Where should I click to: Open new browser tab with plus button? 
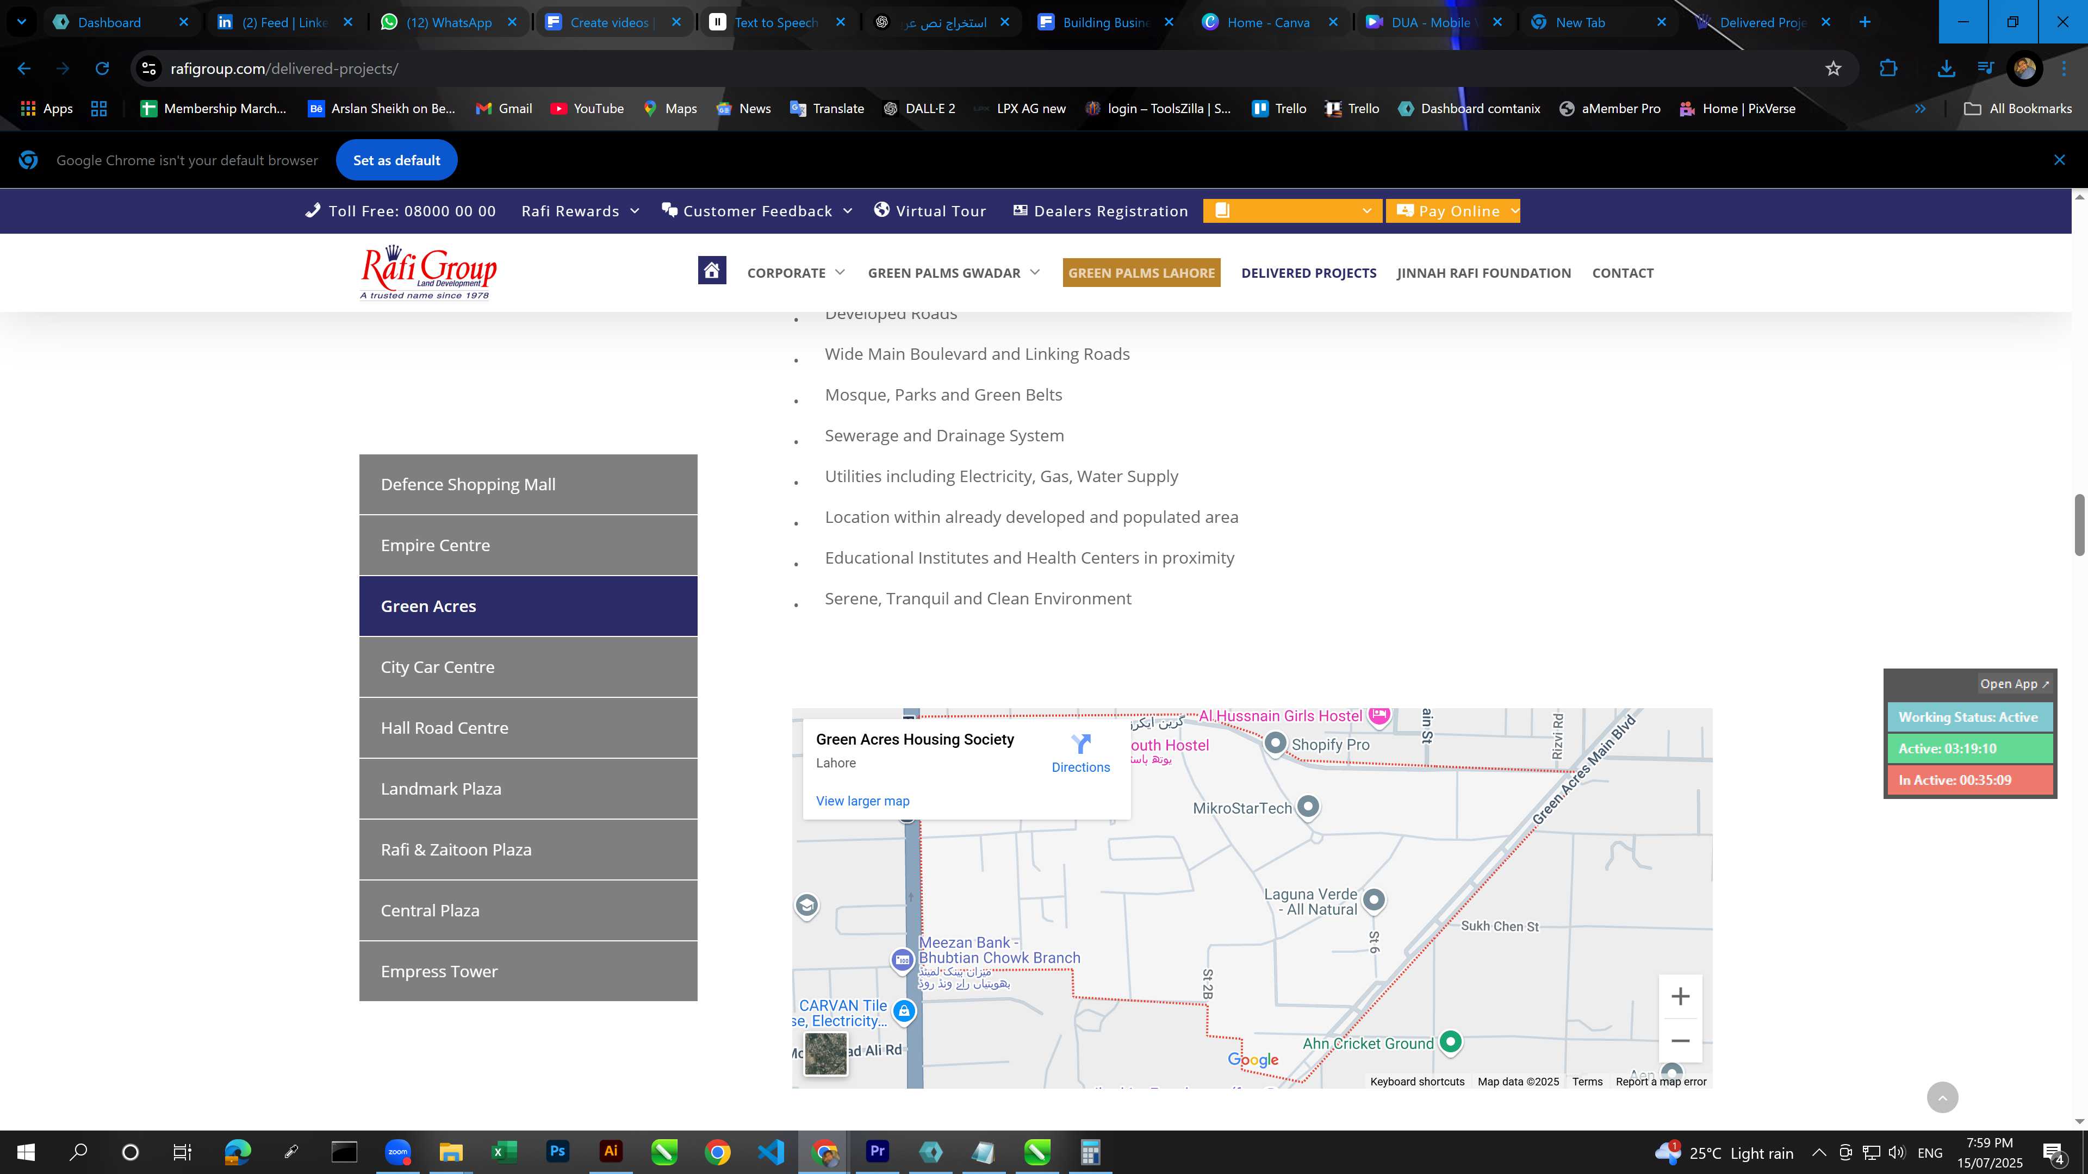1865,22
